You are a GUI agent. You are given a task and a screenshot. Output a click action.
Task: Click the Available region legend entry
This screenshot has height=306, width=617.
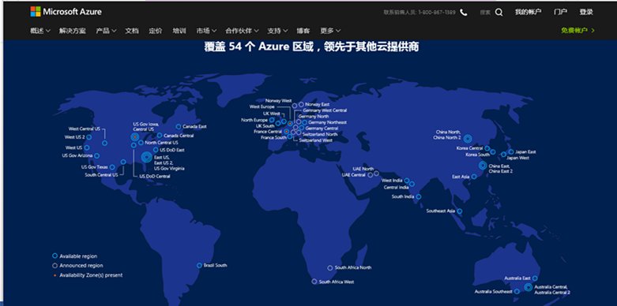coord(74,256)
